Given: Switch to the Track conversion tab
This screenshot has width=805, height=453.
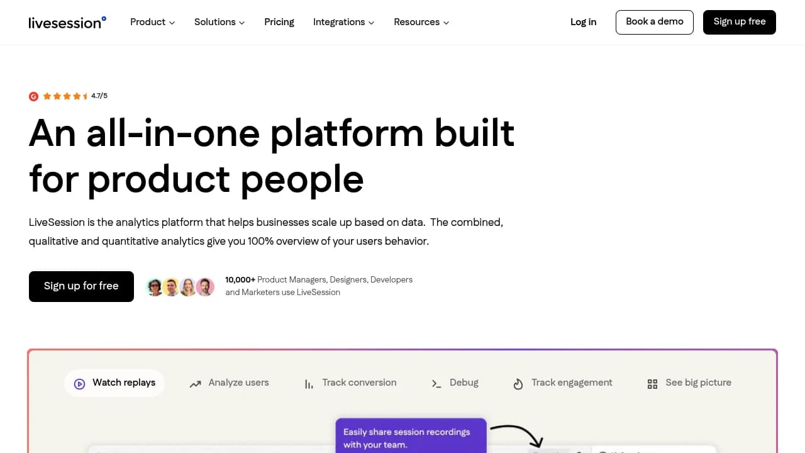Looking at the screenshot, I should click(350, 383).
